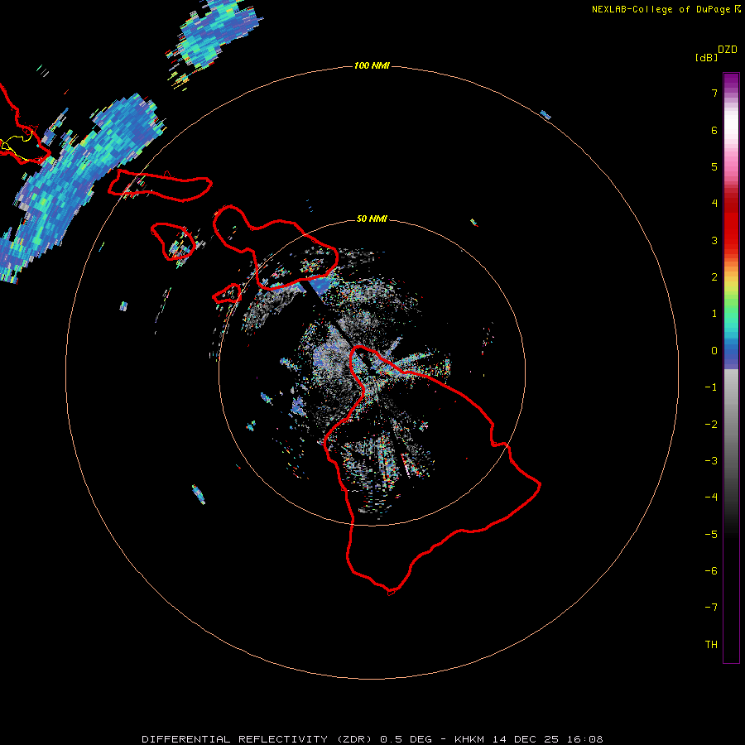Click the -5 label on the colorbar
Image resolution: width=745 pixels, height=745 pixels.
[711, 535]
